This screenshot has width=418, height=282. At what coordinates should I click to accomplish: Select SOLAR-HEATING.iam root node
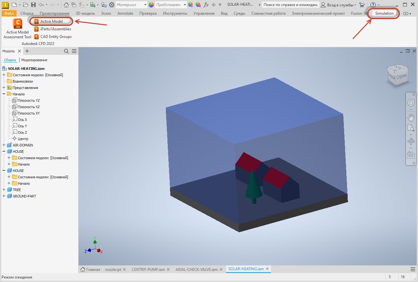click(26, 69)
